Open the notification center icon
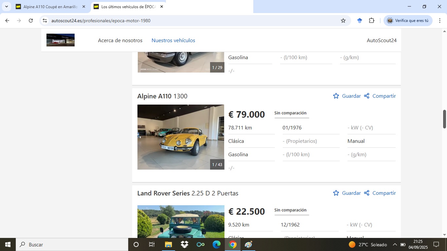The height and width of the screenshot is (251, 447). 436,244
